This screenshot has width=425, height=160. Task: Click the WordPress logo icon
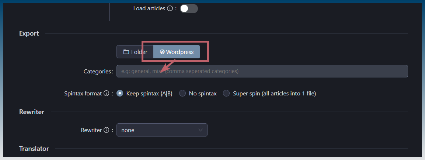[162, 52]
